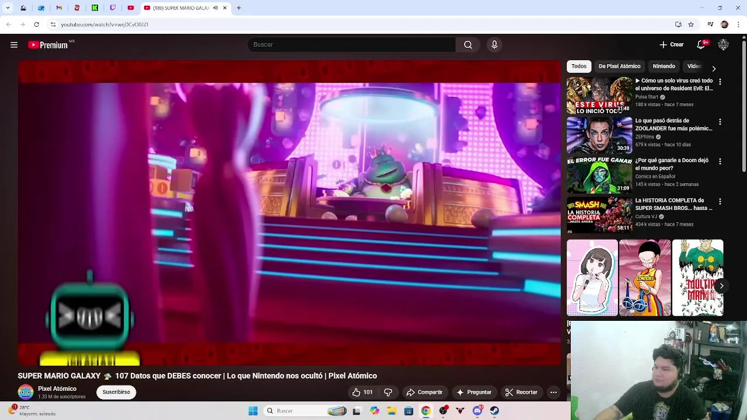The image size is (747, 420).
Task: Click the Preguntar button
Action: 473,393
